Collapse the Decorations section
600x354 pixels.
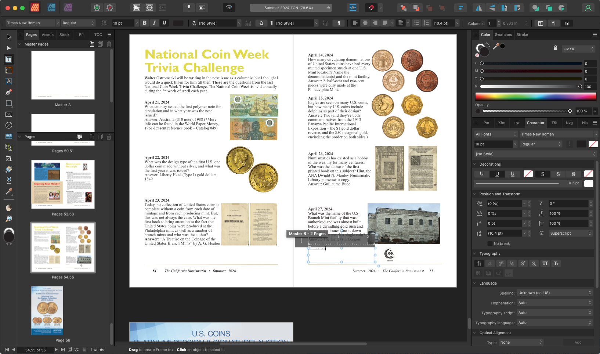click(x=475, y=164)
